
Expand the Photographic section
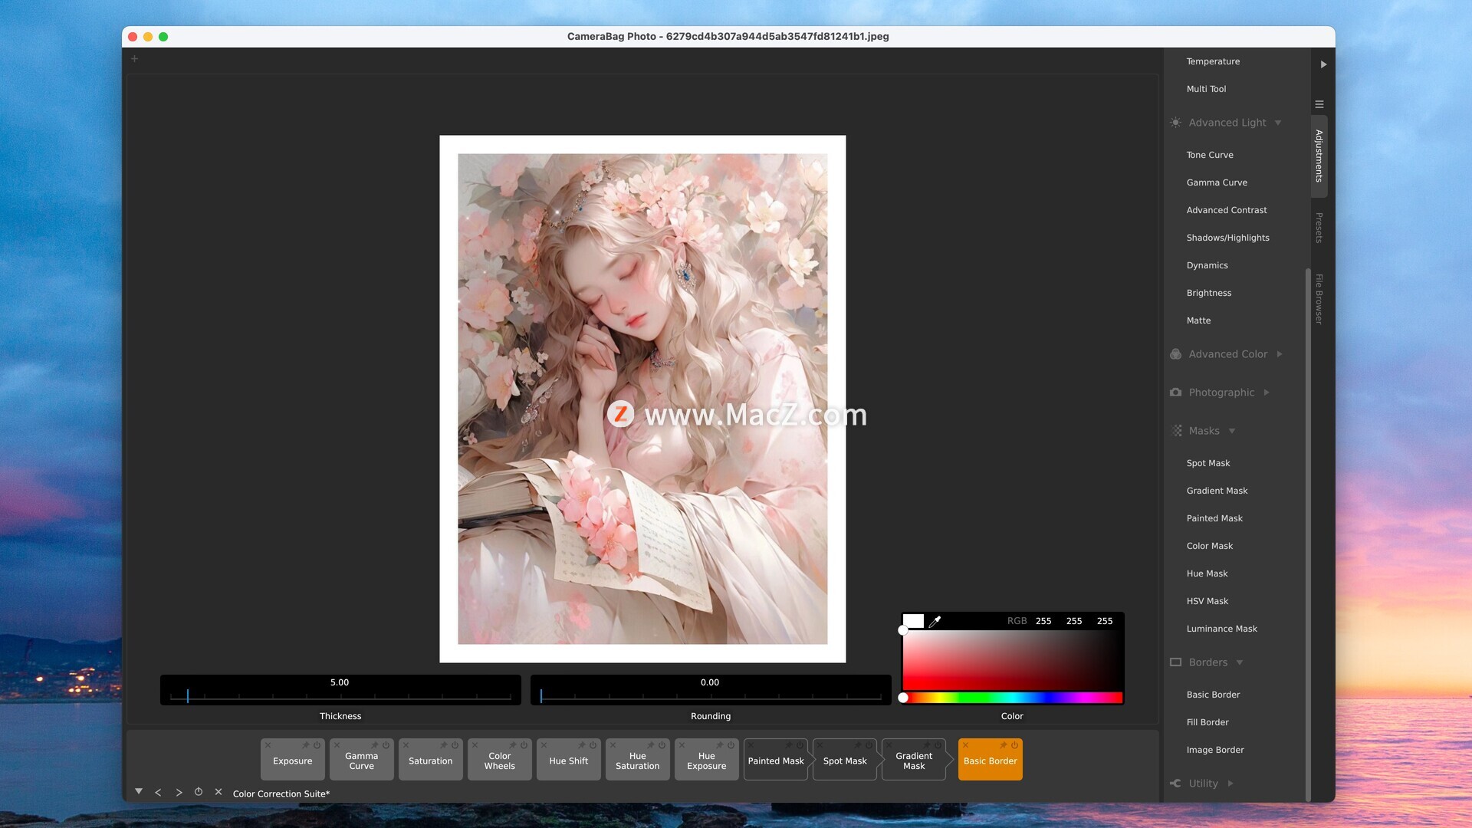click(x=1267, y=393)
